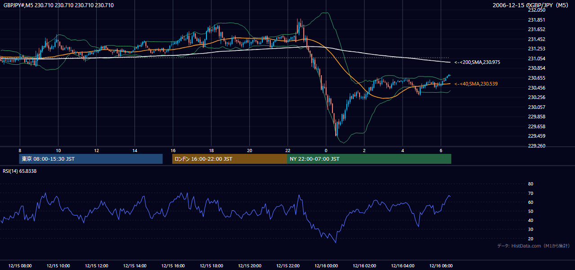Click the 40 SMA 230.539 label
This screenshot has width=575, height=270.
(476, 84)
